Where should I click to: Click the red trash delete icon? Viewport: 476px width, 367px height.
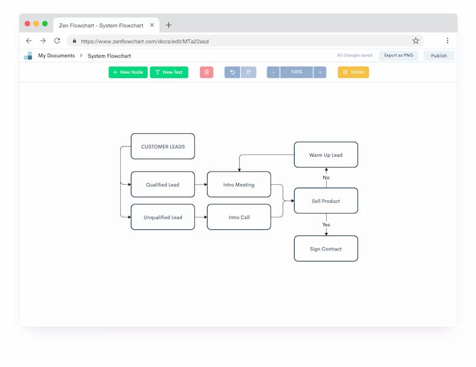pyautogui.click(x=206, y=72)
